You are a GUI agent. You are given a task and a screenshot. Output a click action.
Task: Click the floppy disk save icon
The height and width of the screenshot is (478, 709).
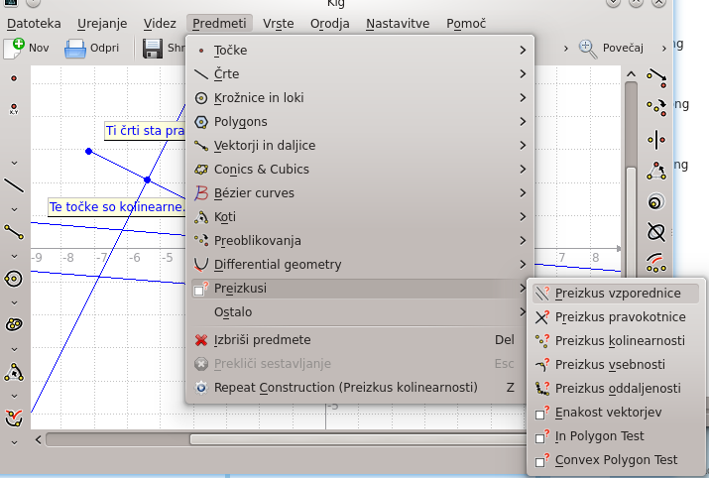[153, 48]
